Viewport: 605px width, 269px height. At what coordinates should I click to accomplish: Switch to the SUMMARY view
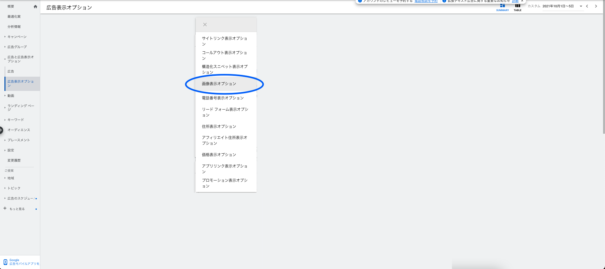[x=502, y=8]
